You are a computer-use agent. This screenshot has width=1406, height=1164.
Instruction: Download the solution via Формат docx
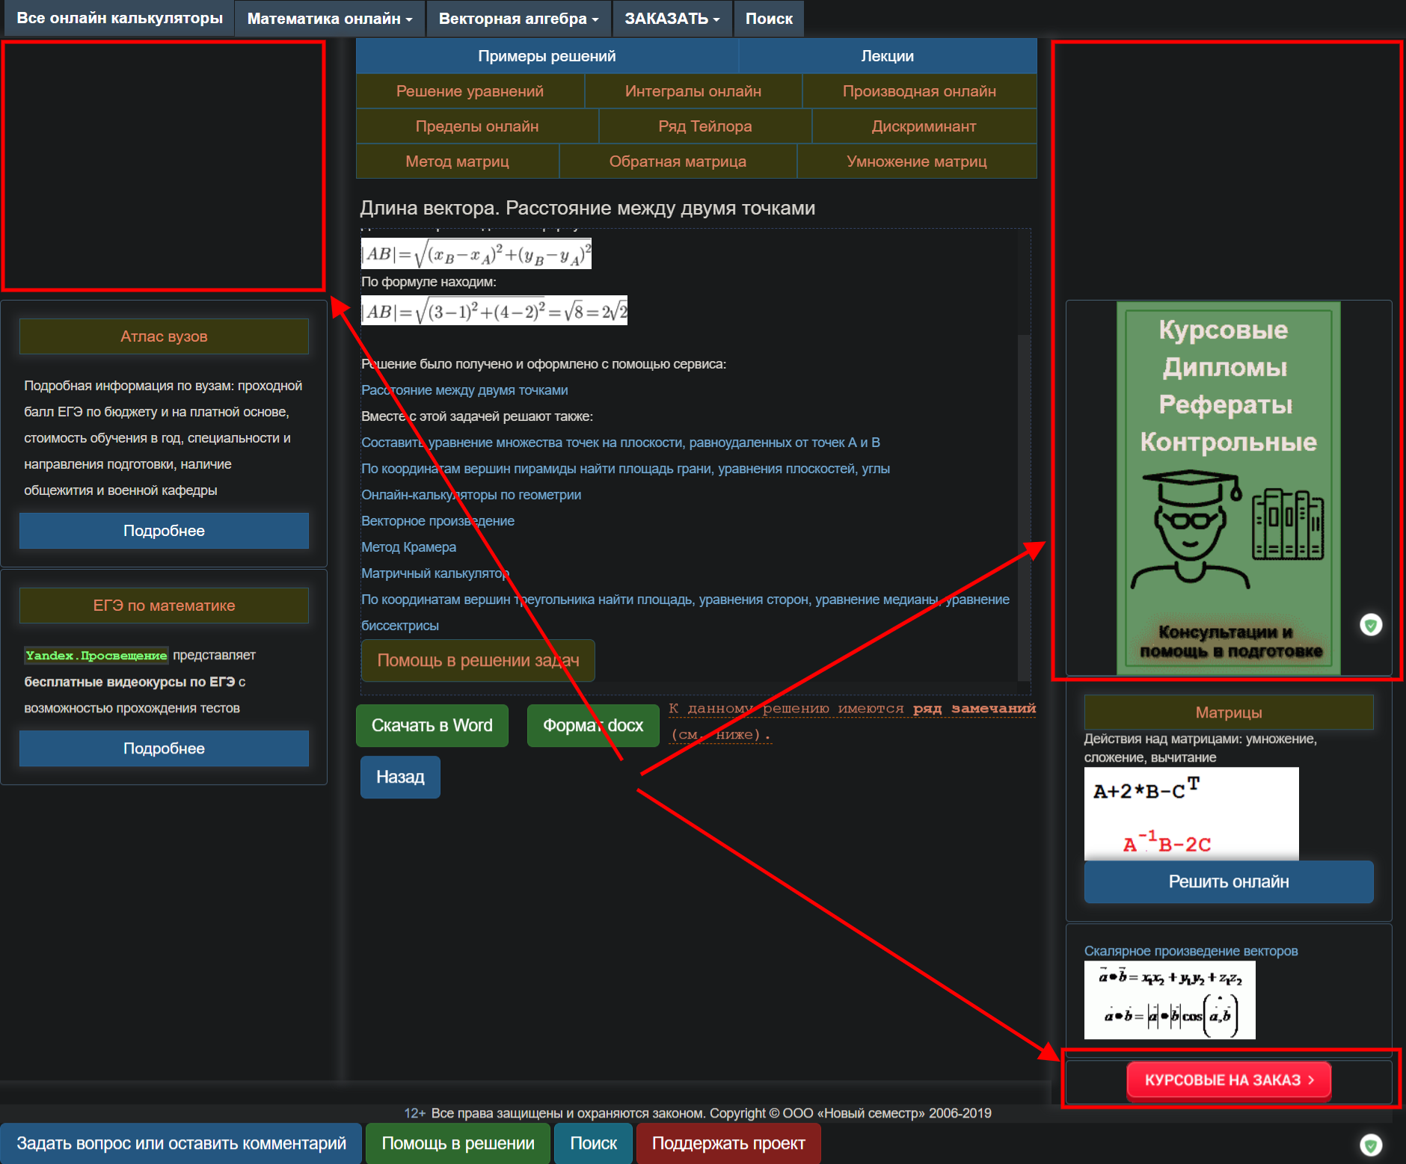point(592,725)
